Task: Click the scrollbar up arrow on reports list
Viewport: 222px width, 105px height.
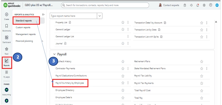Action: pyautogui.click(x=216, y=22)
